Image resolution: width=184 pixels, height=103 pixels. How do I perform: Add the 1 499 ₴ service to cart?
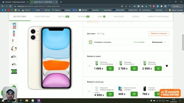(x=110, y=69)
